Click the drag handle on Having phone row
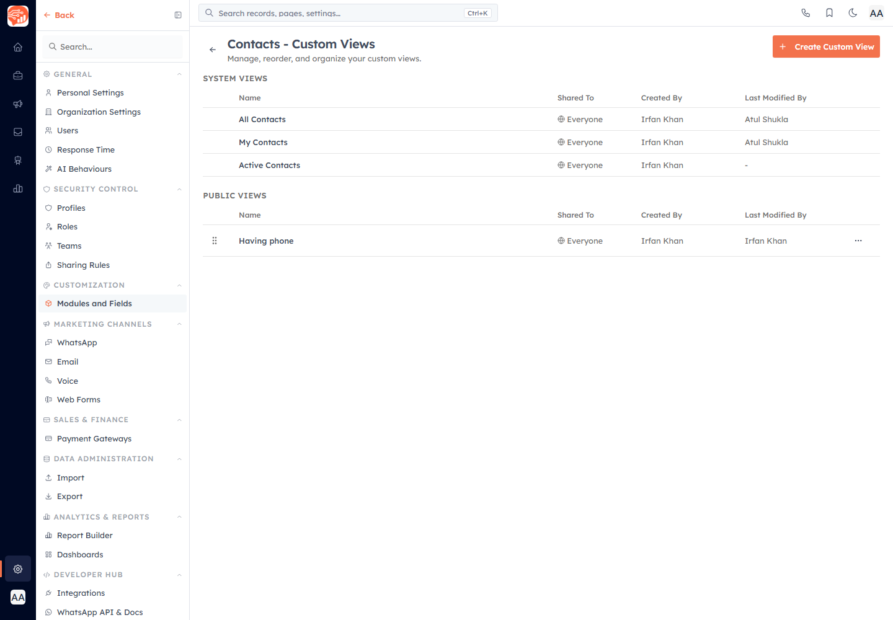 [x=215, y=241]
